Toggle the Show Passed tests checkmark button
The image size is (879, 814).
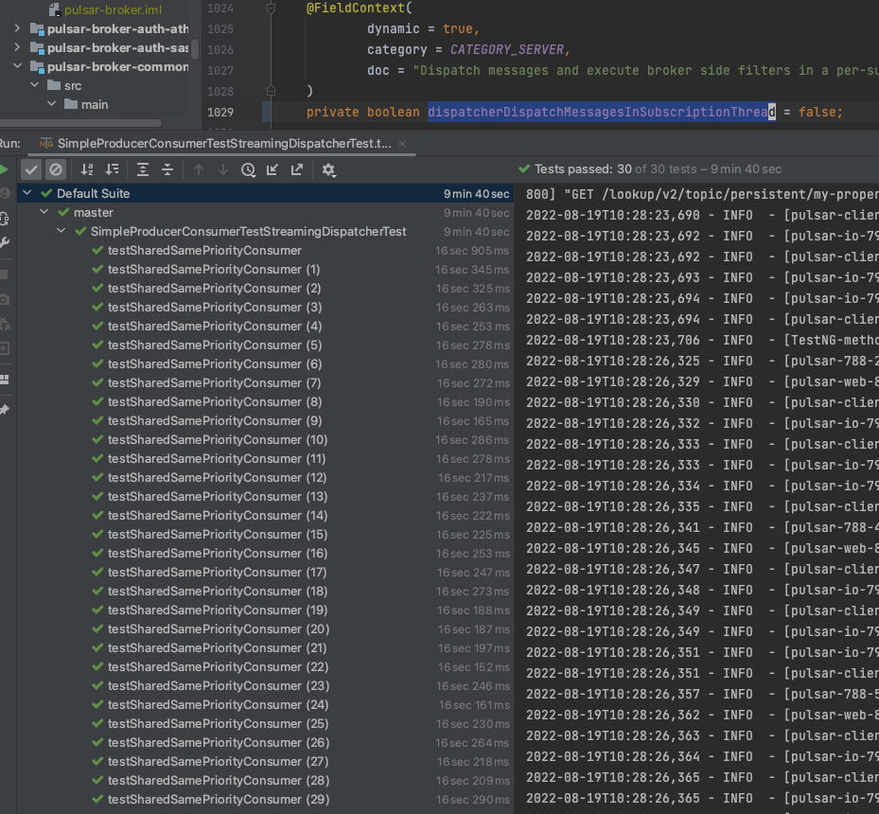[31, 169]
